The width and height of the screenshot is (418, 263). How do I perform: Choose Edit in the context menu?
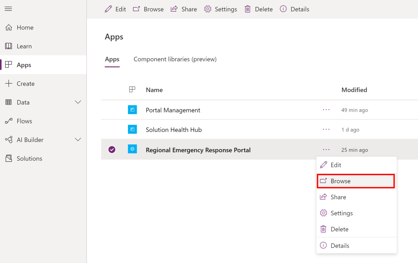click(356, 165)
